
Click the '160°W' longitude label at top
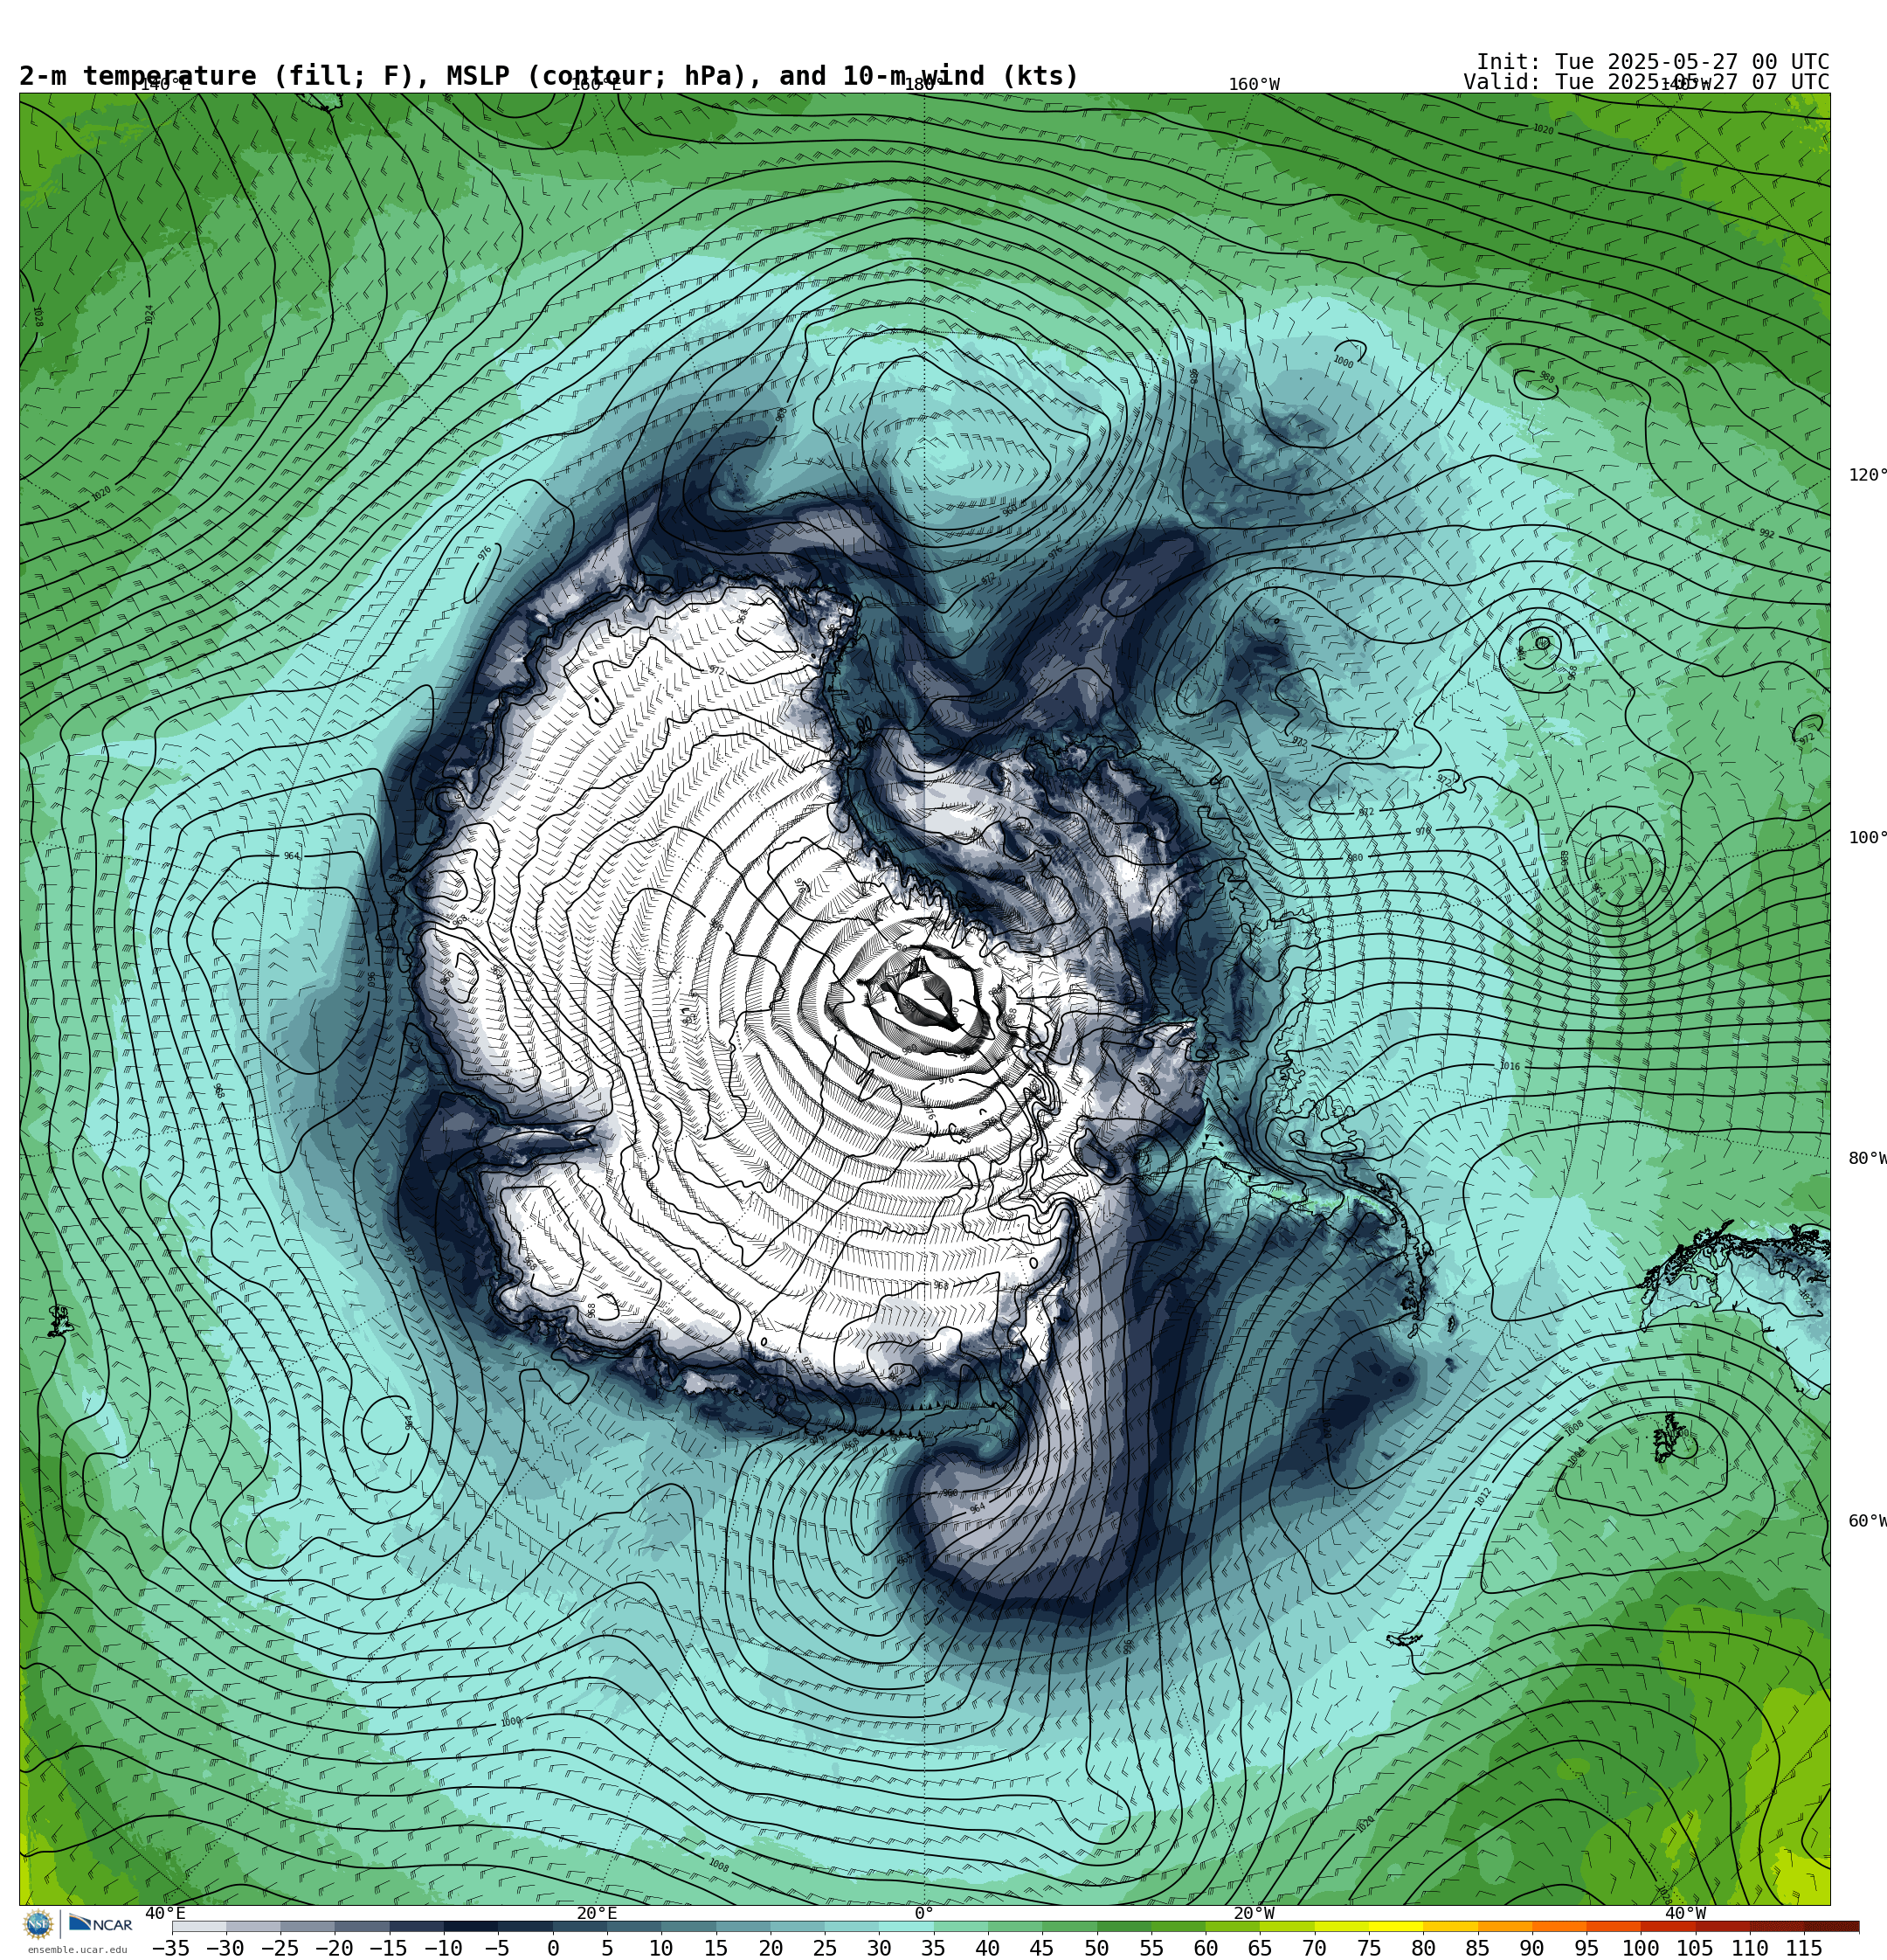coord(1254,85)
